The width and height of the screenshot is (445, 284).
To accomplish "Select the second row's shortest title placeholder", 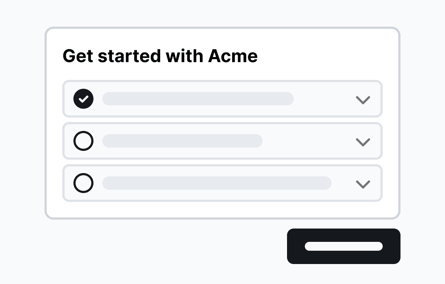I will tap(182, 141).
